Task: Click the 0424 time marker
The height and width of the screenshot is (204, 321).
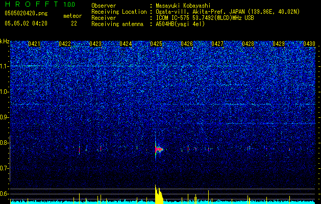Action: pos(126,43)
